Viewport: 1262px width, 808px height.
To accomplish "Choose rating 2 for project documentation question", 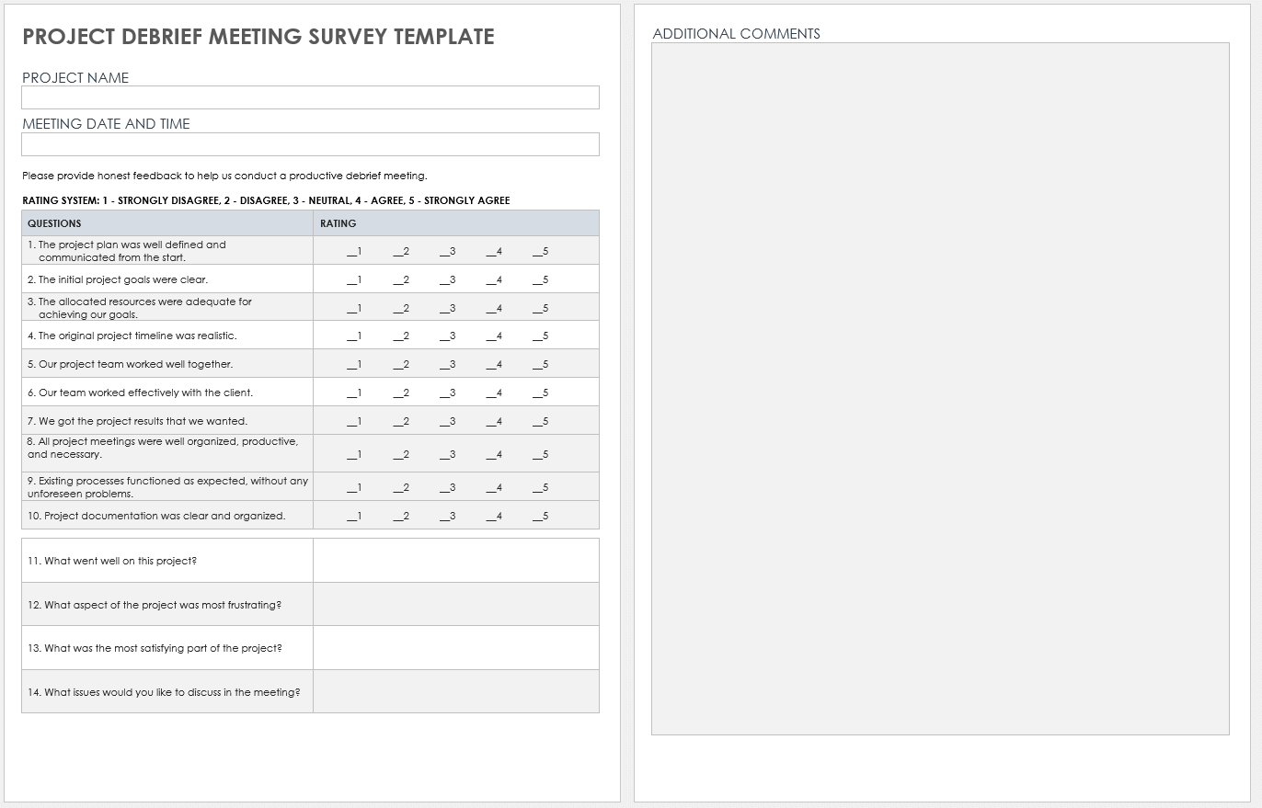I will pyautogui.click(x=401, y=517).
